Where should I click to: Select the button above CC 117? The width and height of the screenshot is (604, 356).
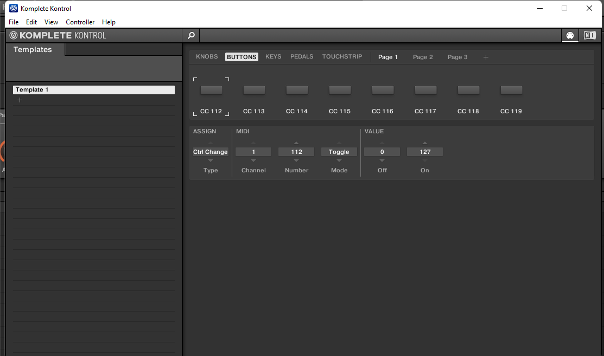[425, 90]
